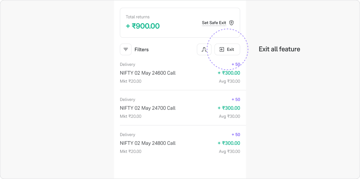The width and height of the screenshot is (360, 179).
Task: Click the Exit all button
Action: coord(227,49)
